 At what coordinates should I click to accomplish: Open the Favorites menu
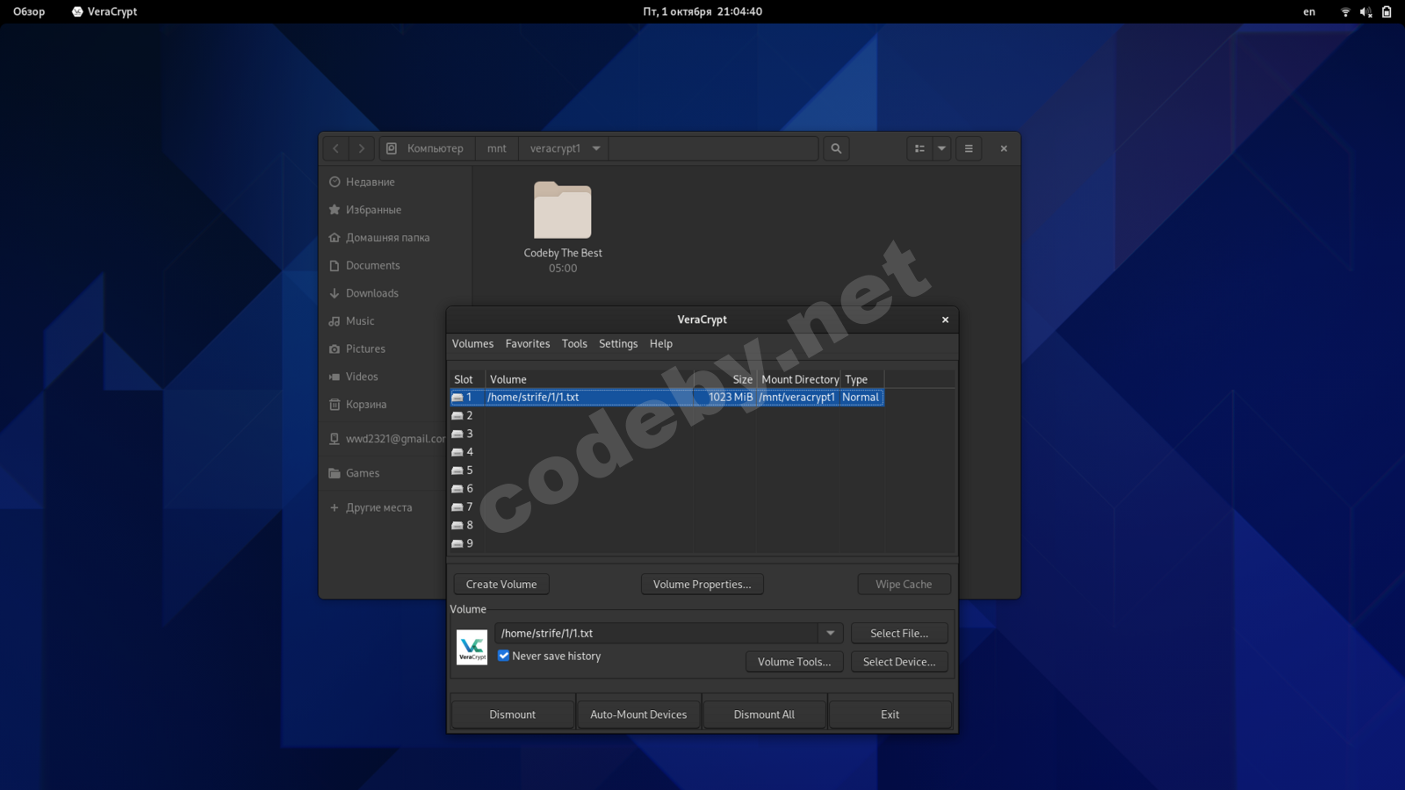pos(528,344)
